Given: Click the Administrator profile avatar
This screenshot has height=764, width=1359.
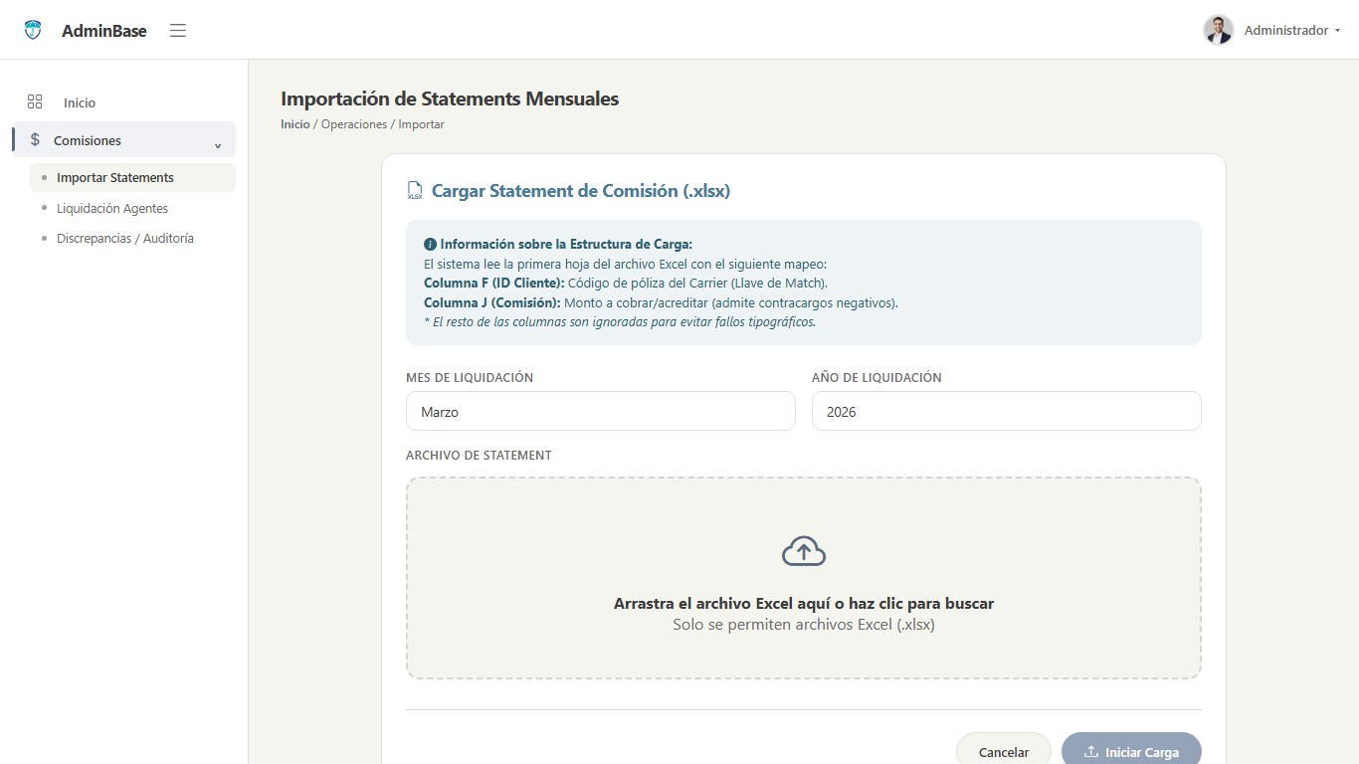Looking at the screenshot, I should (1218, 30).
